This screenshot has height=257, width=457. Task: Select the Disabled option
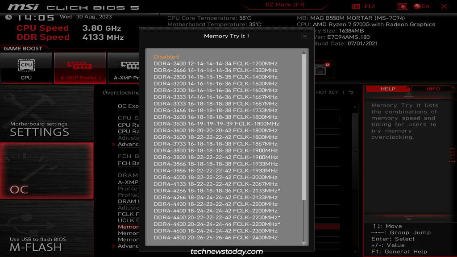(x=166, y=57)
